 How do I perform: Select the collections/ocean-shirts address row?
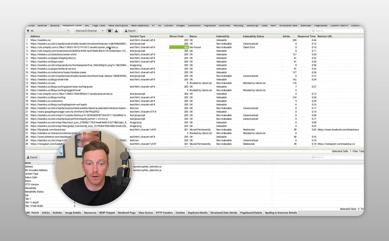(53, 55)
